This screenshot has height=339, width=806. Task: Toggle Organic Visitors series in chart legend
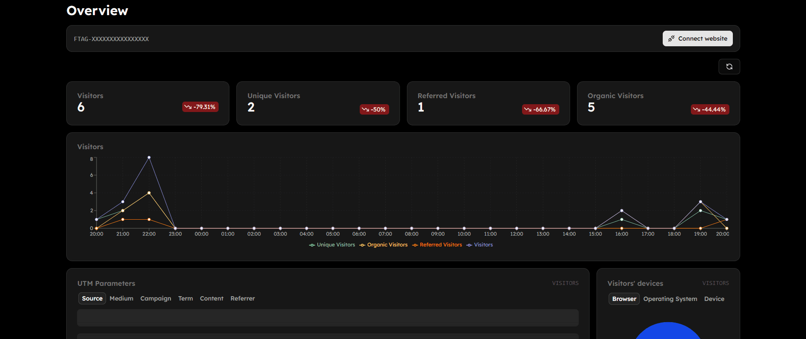[x=384, y=245]
